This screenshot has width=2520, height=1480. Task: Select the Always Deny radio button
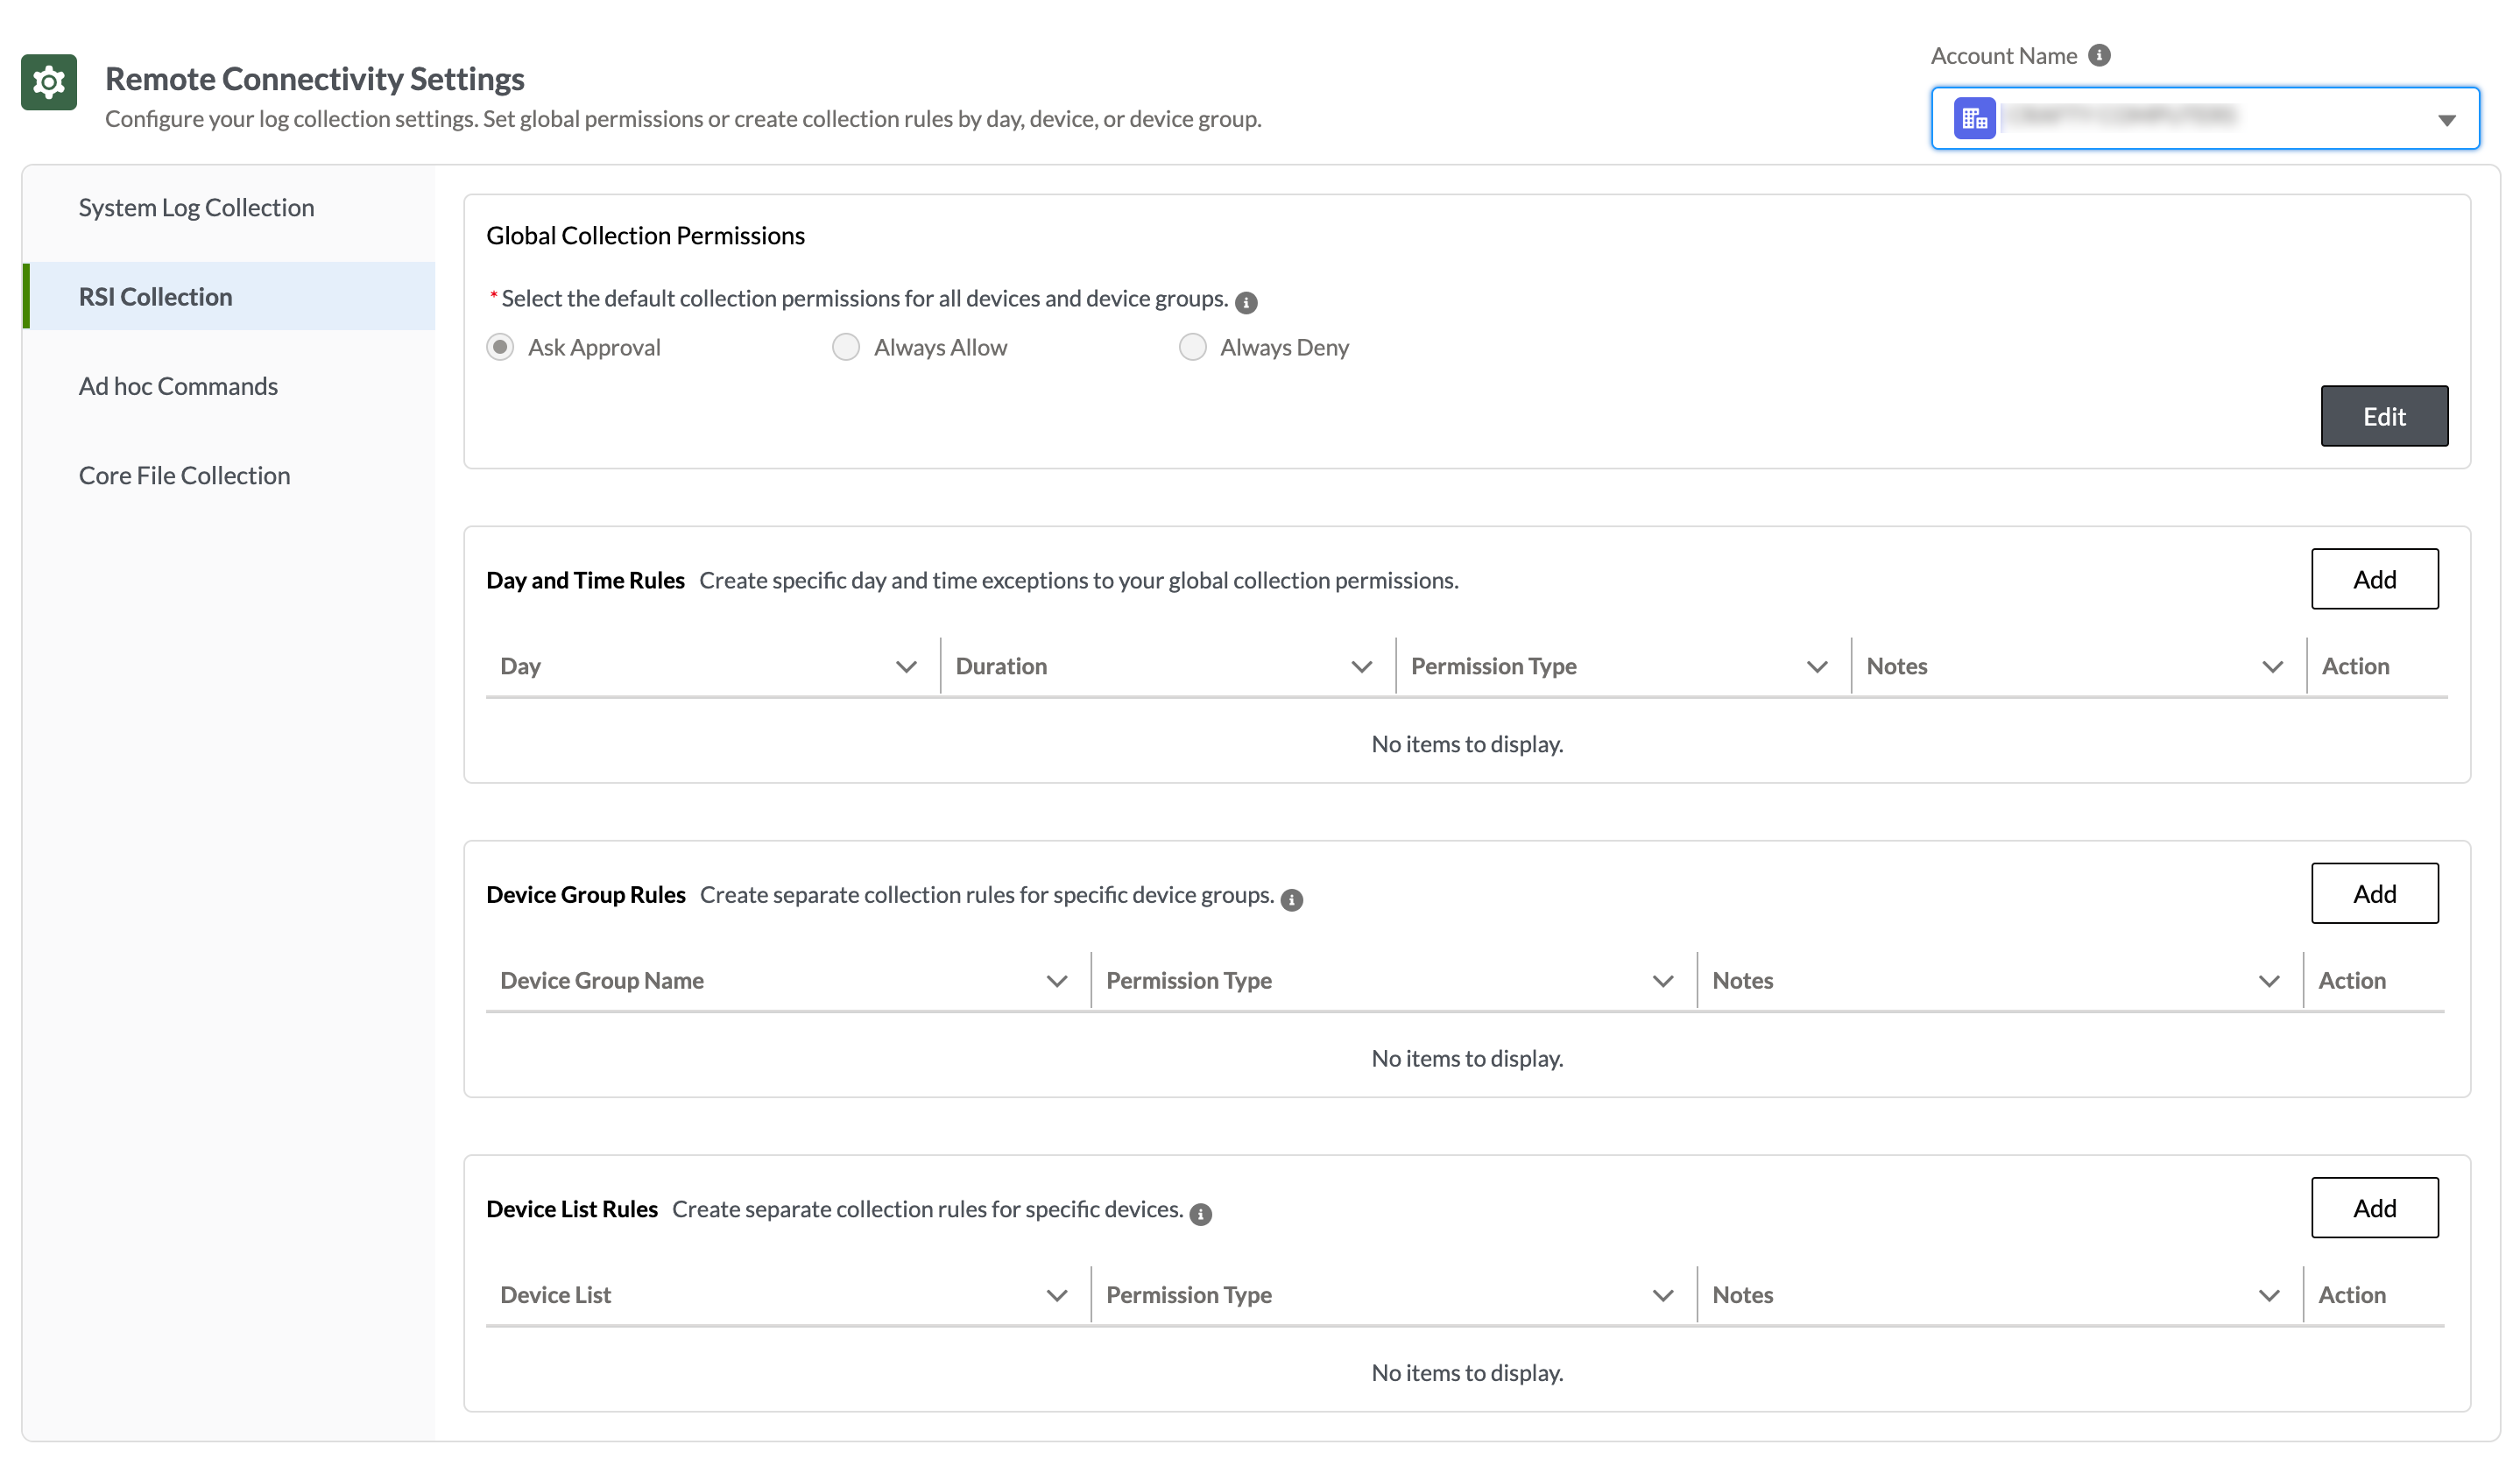pos(1192,347)
